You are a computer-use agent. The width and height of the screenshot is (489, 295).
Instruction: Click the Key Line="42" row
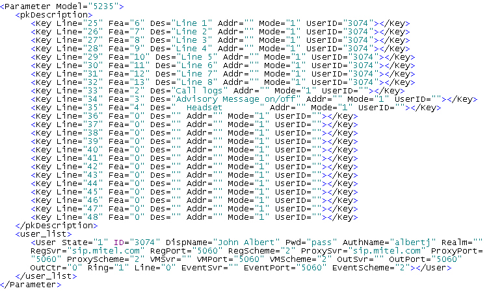point(194,167)
